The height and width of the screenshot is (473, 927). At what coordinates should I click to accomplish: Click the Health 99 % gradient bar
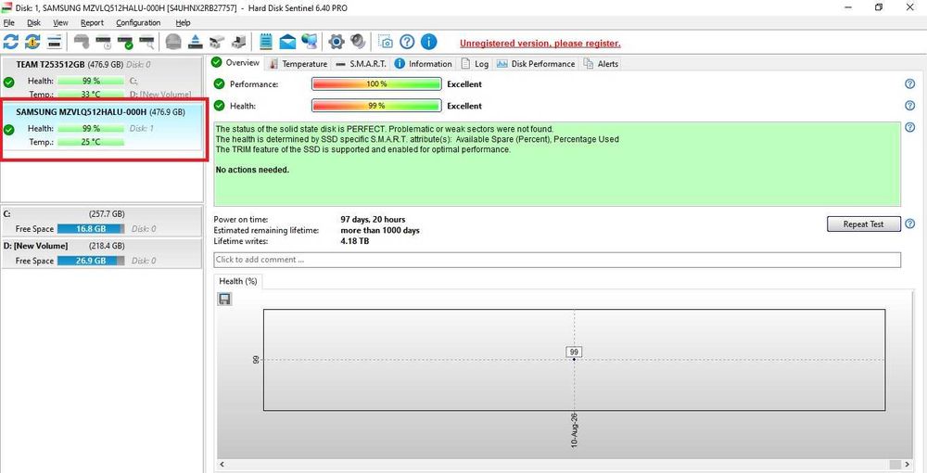[376, 106]
